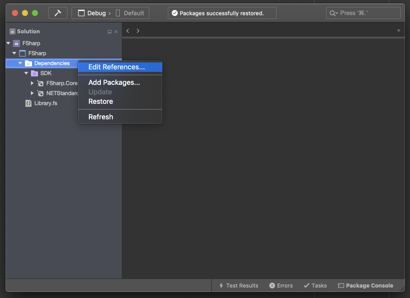Click the SDK folder icon
This screenshot has width=410, height=298.
(34, 73)
